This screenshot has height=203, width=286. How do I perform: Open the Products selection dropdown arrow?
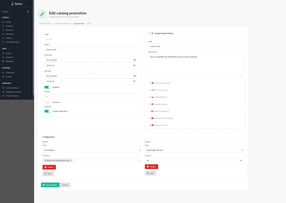[x=139, y=161]
